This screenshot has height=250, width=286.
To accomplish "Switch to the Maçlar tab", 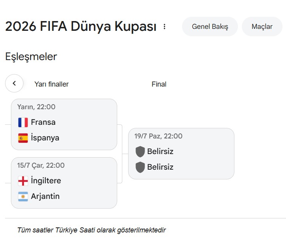I will click(262, 27).
